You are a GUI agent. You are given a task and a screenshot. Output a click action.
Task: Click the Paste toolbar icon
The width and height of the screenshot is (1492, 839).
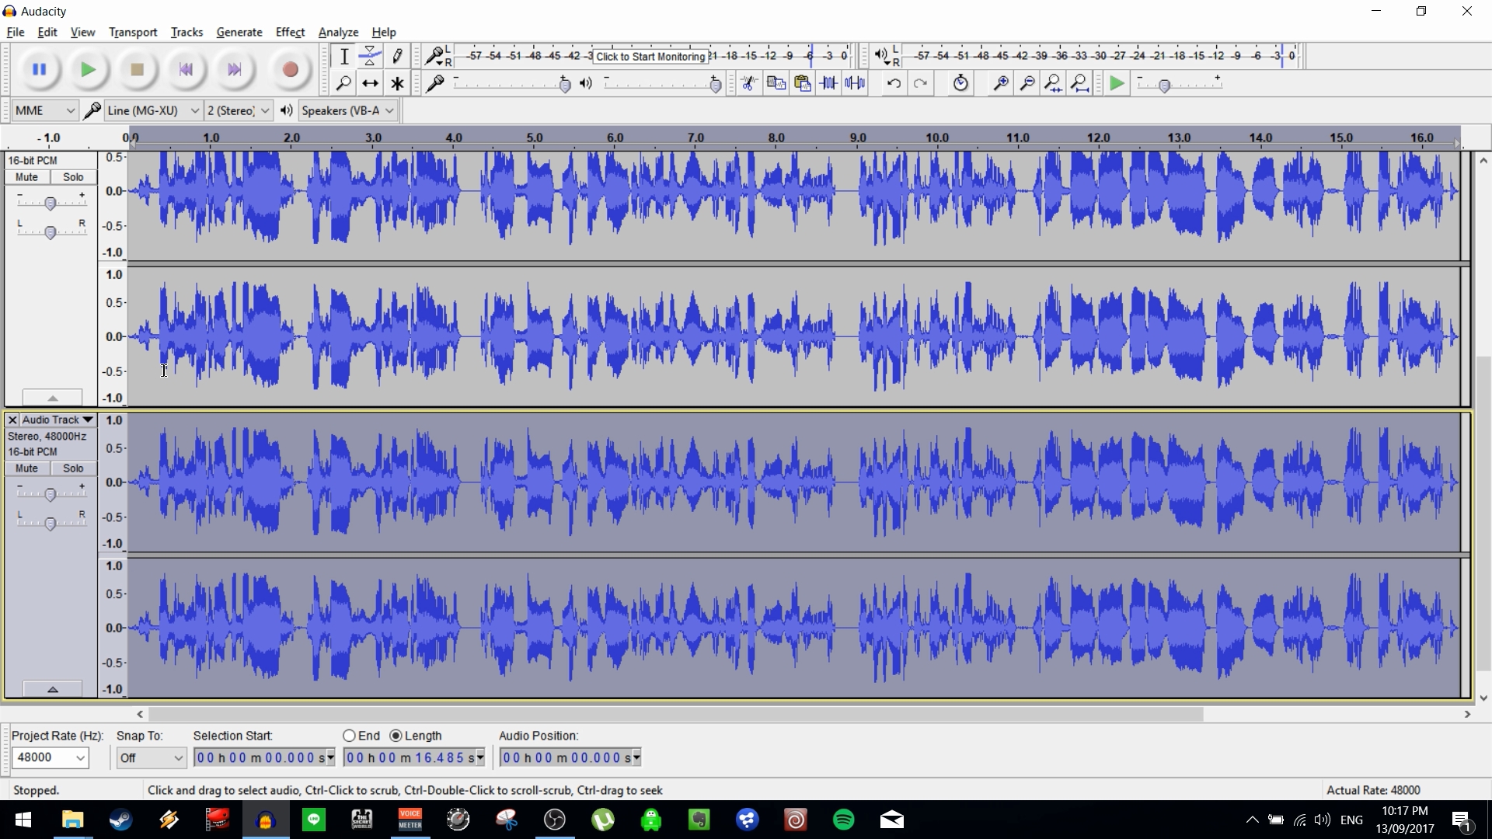[802, 83]
